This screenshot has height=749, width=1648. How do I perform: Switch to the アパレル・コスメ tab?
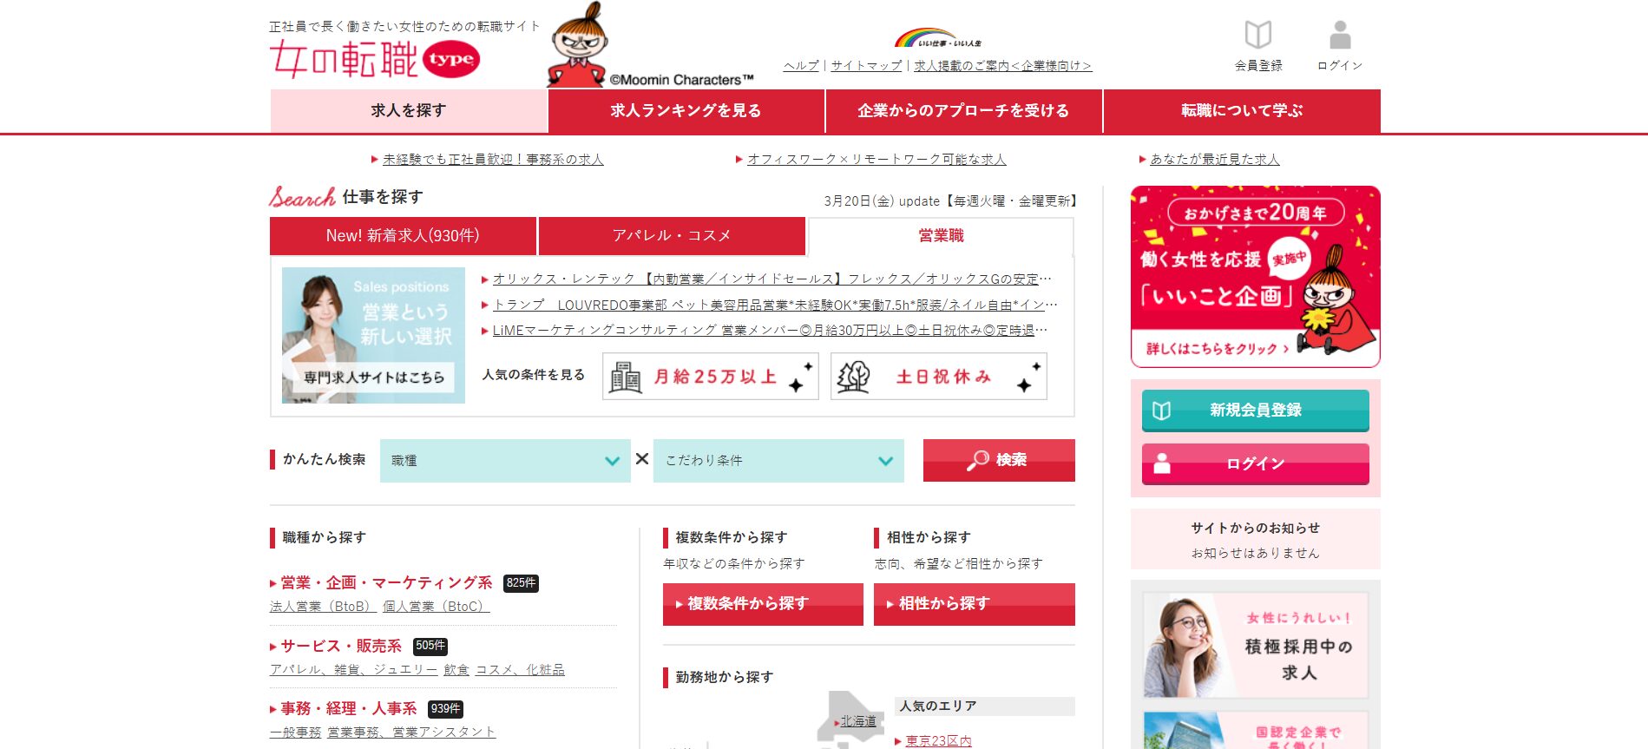pos(672,236)
